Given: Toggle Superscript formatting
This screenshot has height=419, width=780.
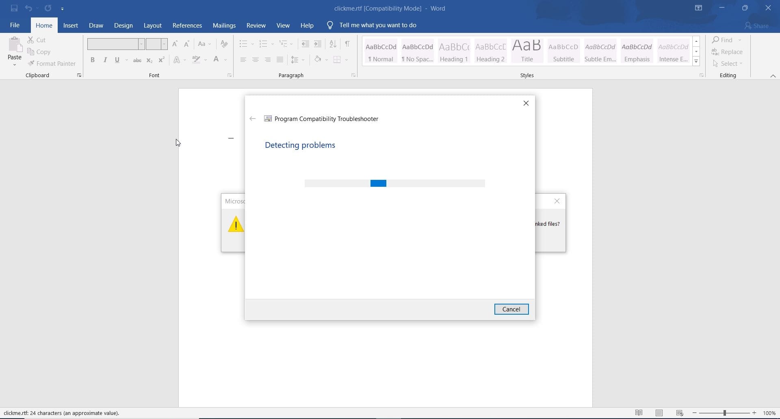Looking at the screenshot, I should pos(161,60).
